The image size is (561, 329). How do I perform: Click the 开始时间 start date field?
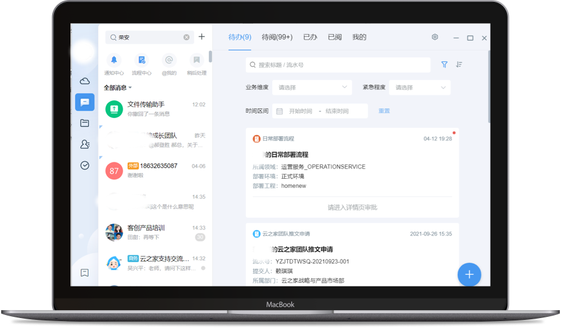301,111
